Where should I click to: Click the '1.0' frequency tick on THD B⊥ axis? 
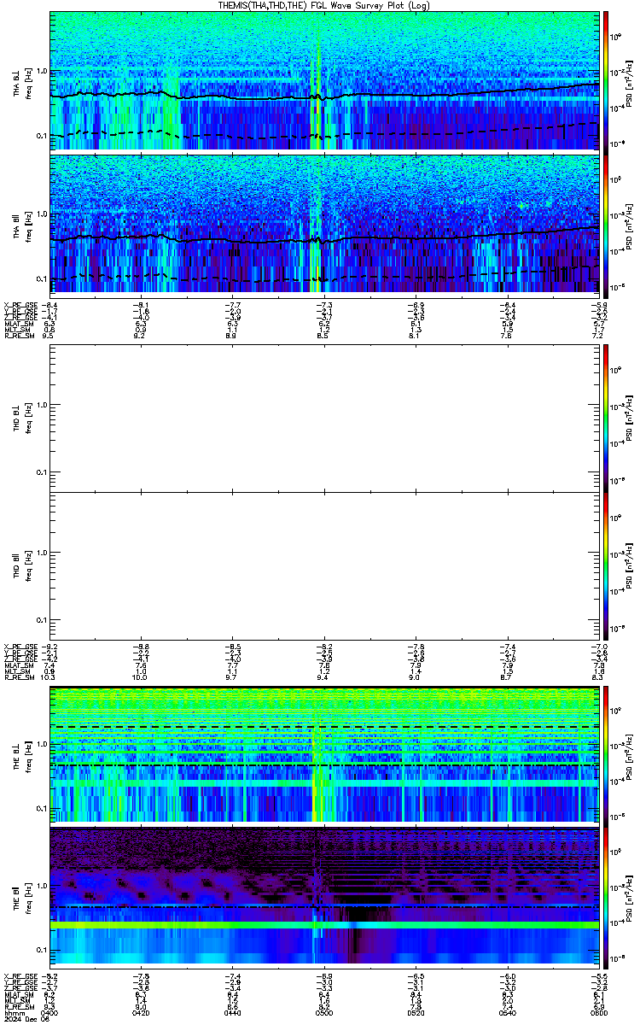40,405
